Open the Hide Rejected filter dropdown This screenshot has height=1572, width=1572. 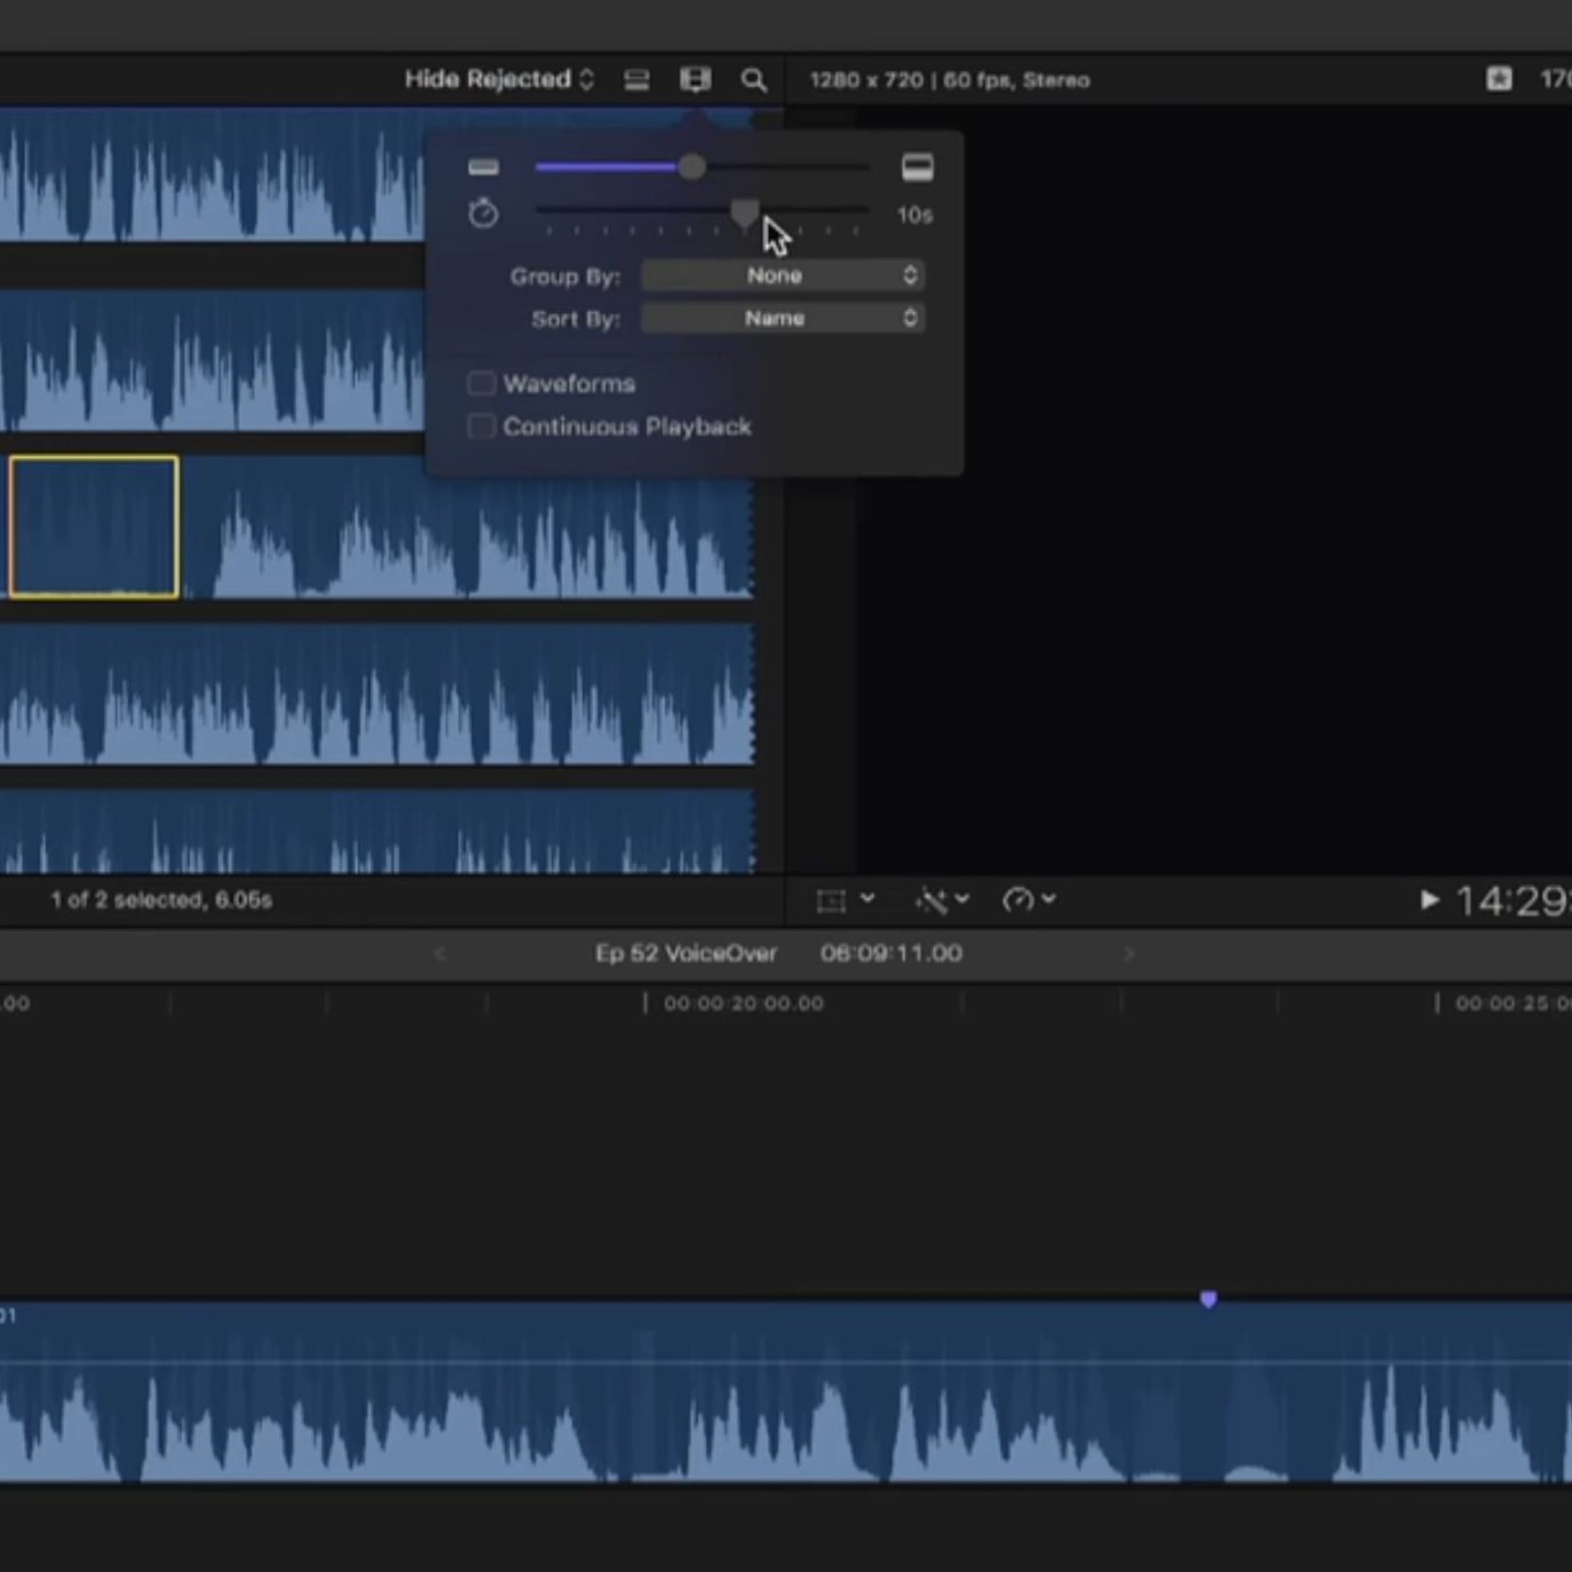pos(500,80)
